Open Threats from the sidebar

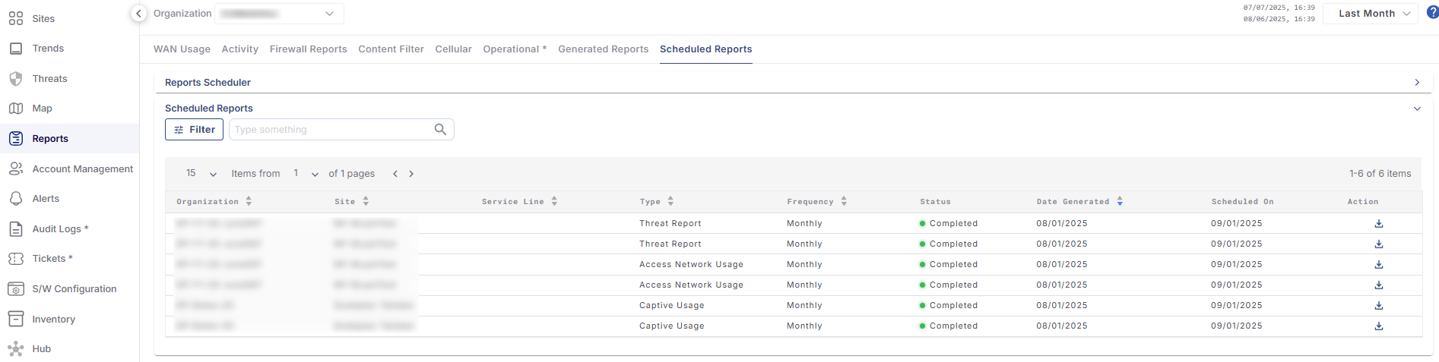coord(49,79)
